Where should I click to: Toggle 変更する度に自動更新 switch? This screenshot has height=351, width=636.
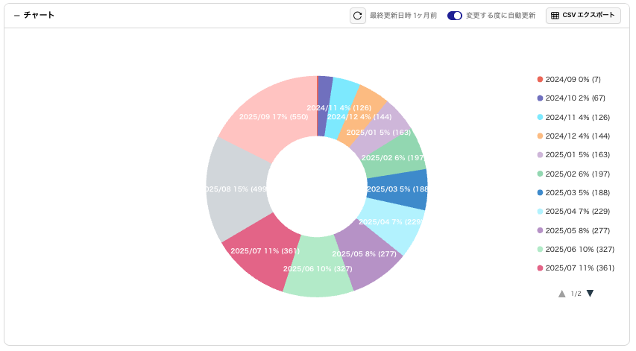[455, 16]
